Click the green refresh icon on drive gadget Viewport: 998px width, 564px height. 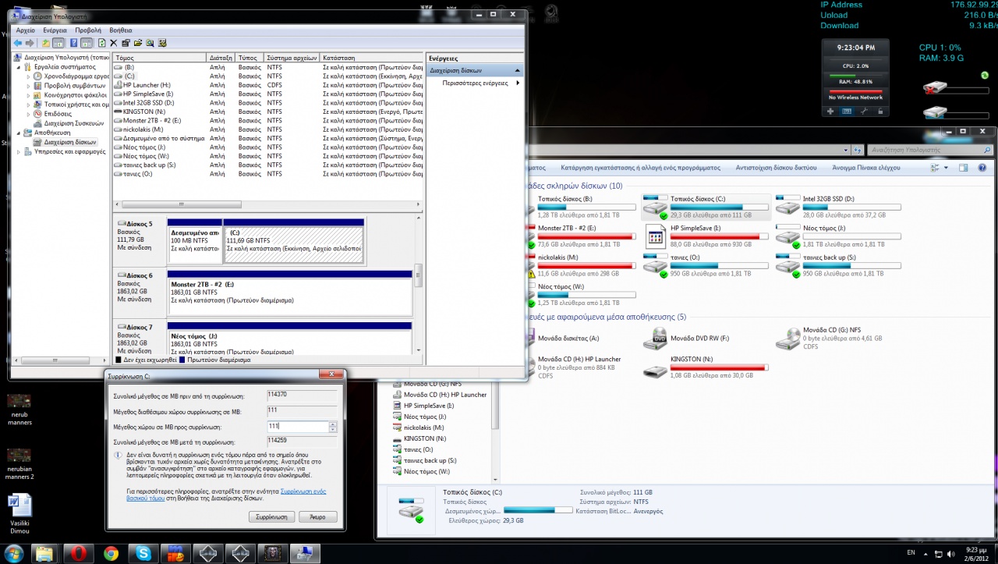point(986,76)
